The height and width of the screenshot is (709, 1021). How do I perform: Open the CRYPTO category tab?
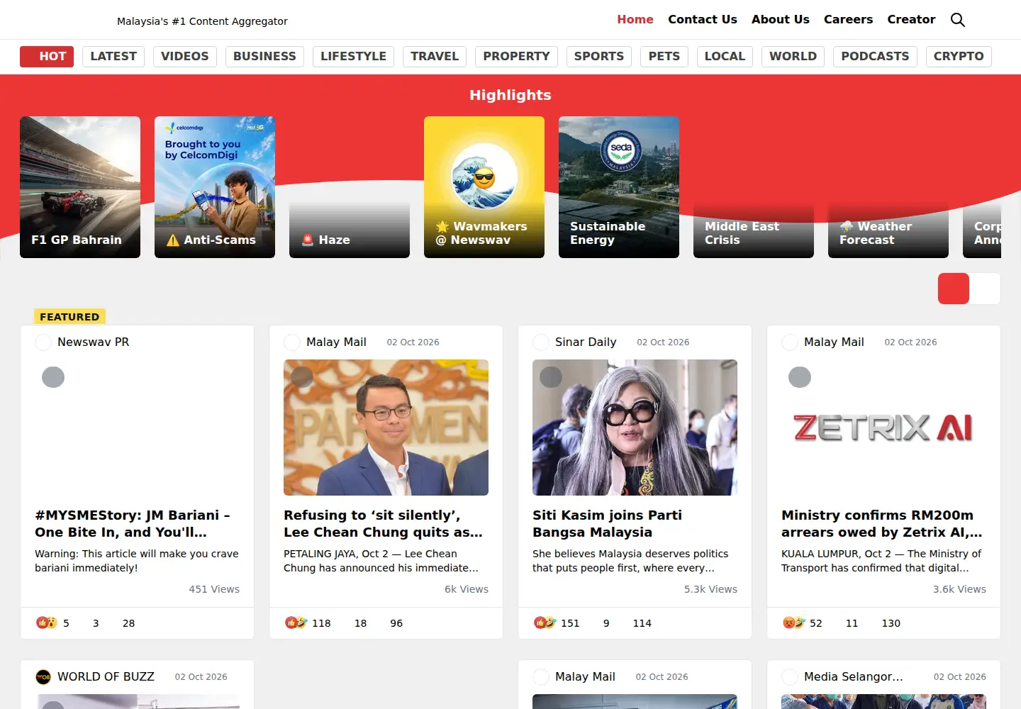pyautogui.click(x=959, y=57)
